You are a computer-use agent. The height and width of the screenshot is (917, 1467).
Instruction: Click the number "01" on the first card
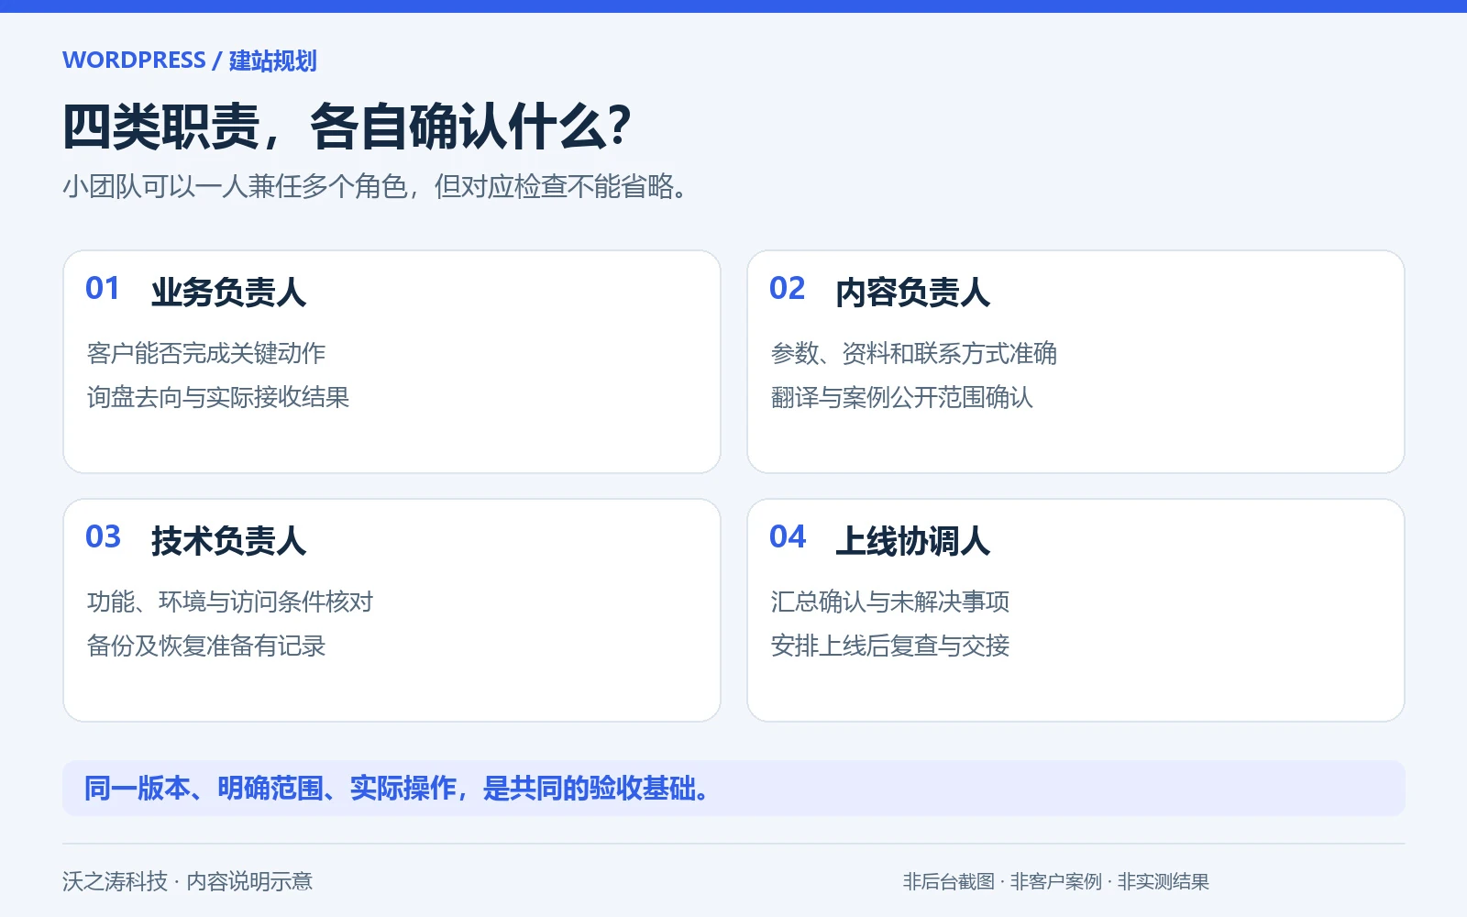point(103,289)
